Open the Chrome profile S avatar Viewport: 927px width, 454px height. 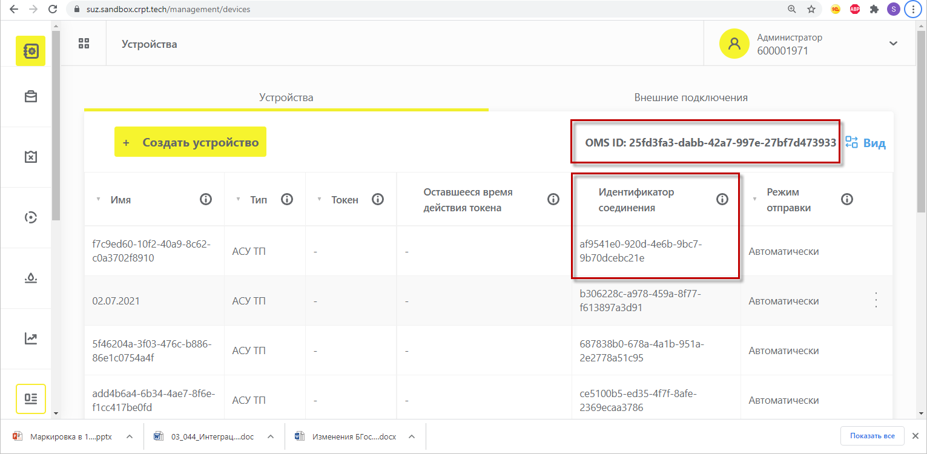[894, 9]
